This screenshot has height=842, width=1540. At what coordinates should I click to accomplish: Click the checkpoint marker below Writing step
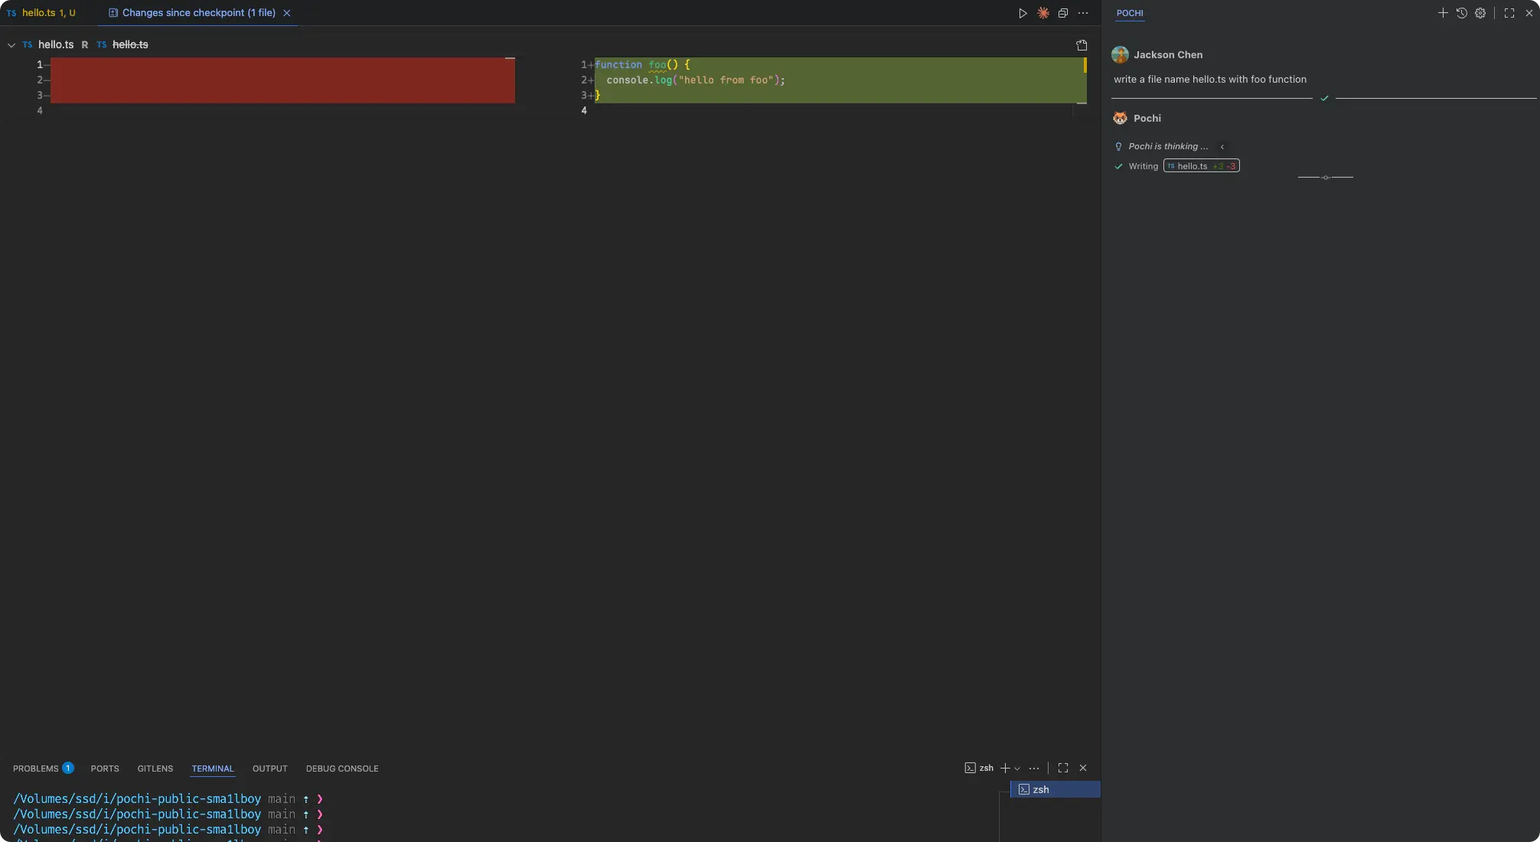1326,178
